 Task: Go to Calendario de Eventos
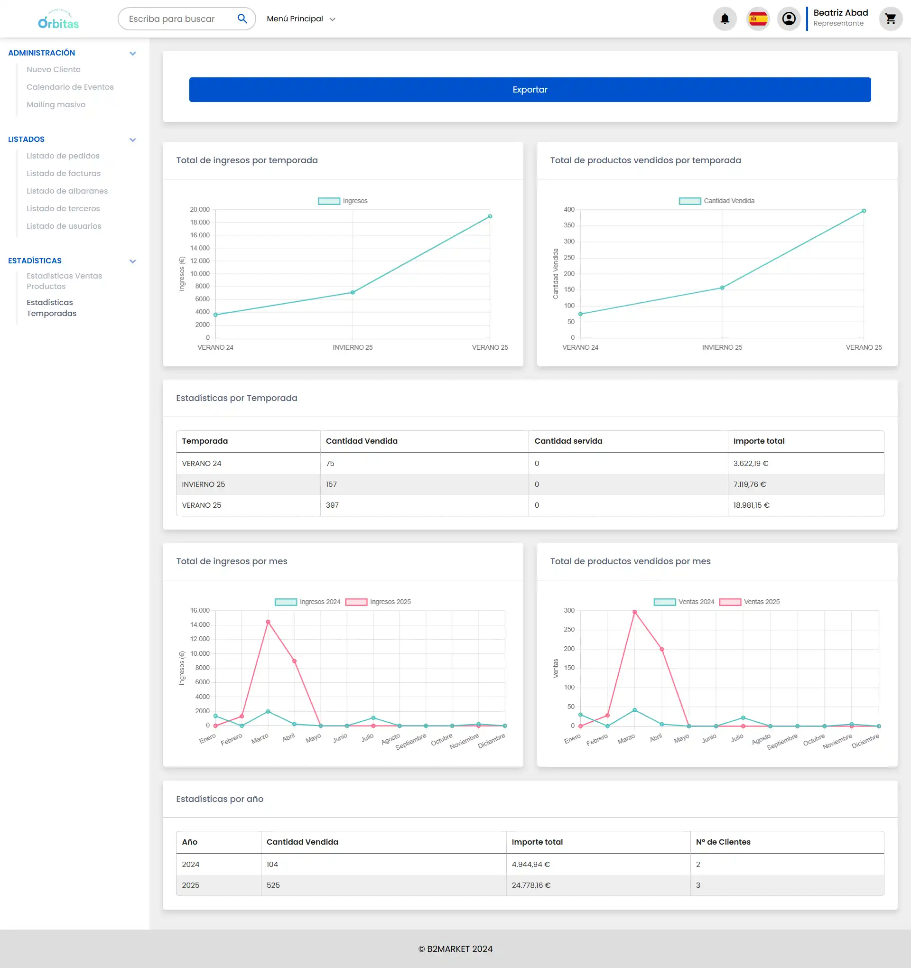tap(70, 87)
